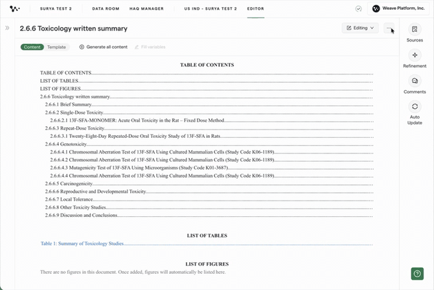This screenshot has width=434, height=290.
Task: Open the DATA ROOM tab
Action: coord(106,8)
